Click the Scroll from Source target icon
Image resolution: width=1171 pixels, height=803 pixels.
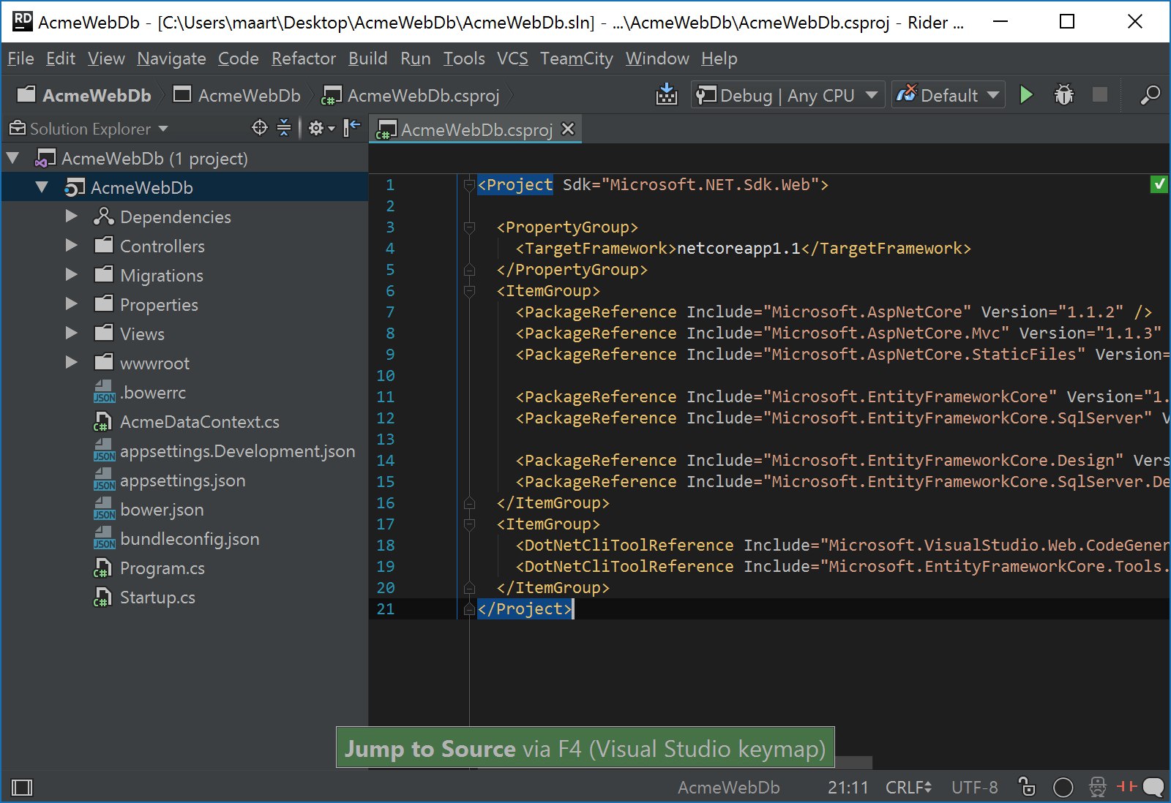[260, 128]
